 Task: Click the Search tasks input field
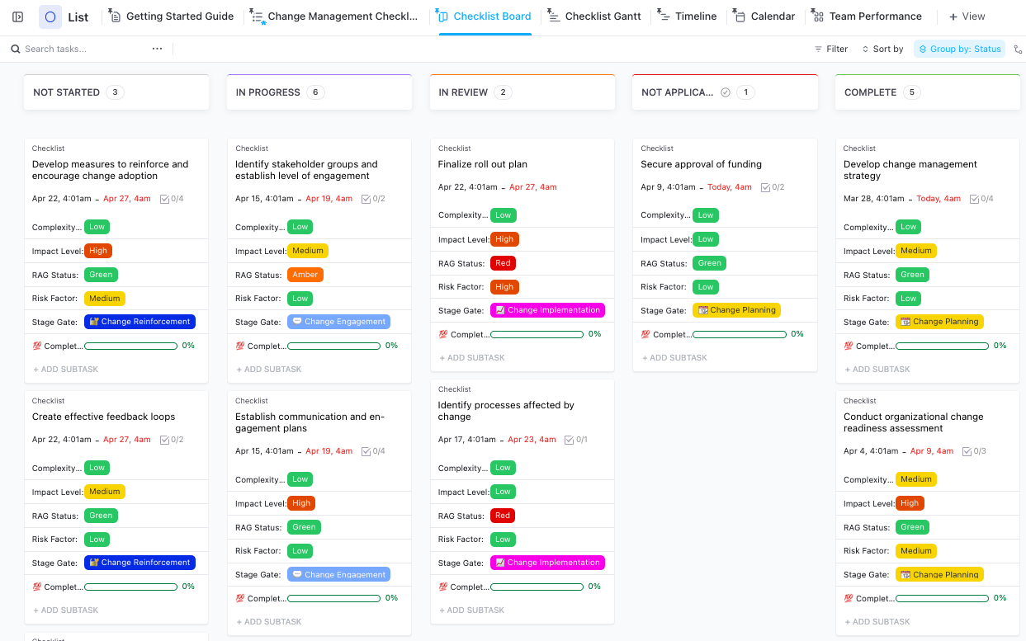(78, 49)
